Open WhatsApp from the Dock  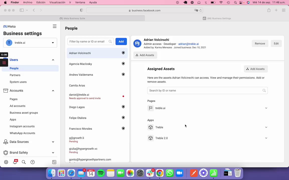pos(169,173)
